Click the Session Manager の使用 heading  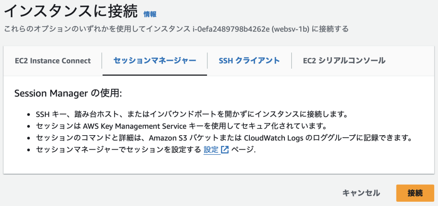coord(68,94)
